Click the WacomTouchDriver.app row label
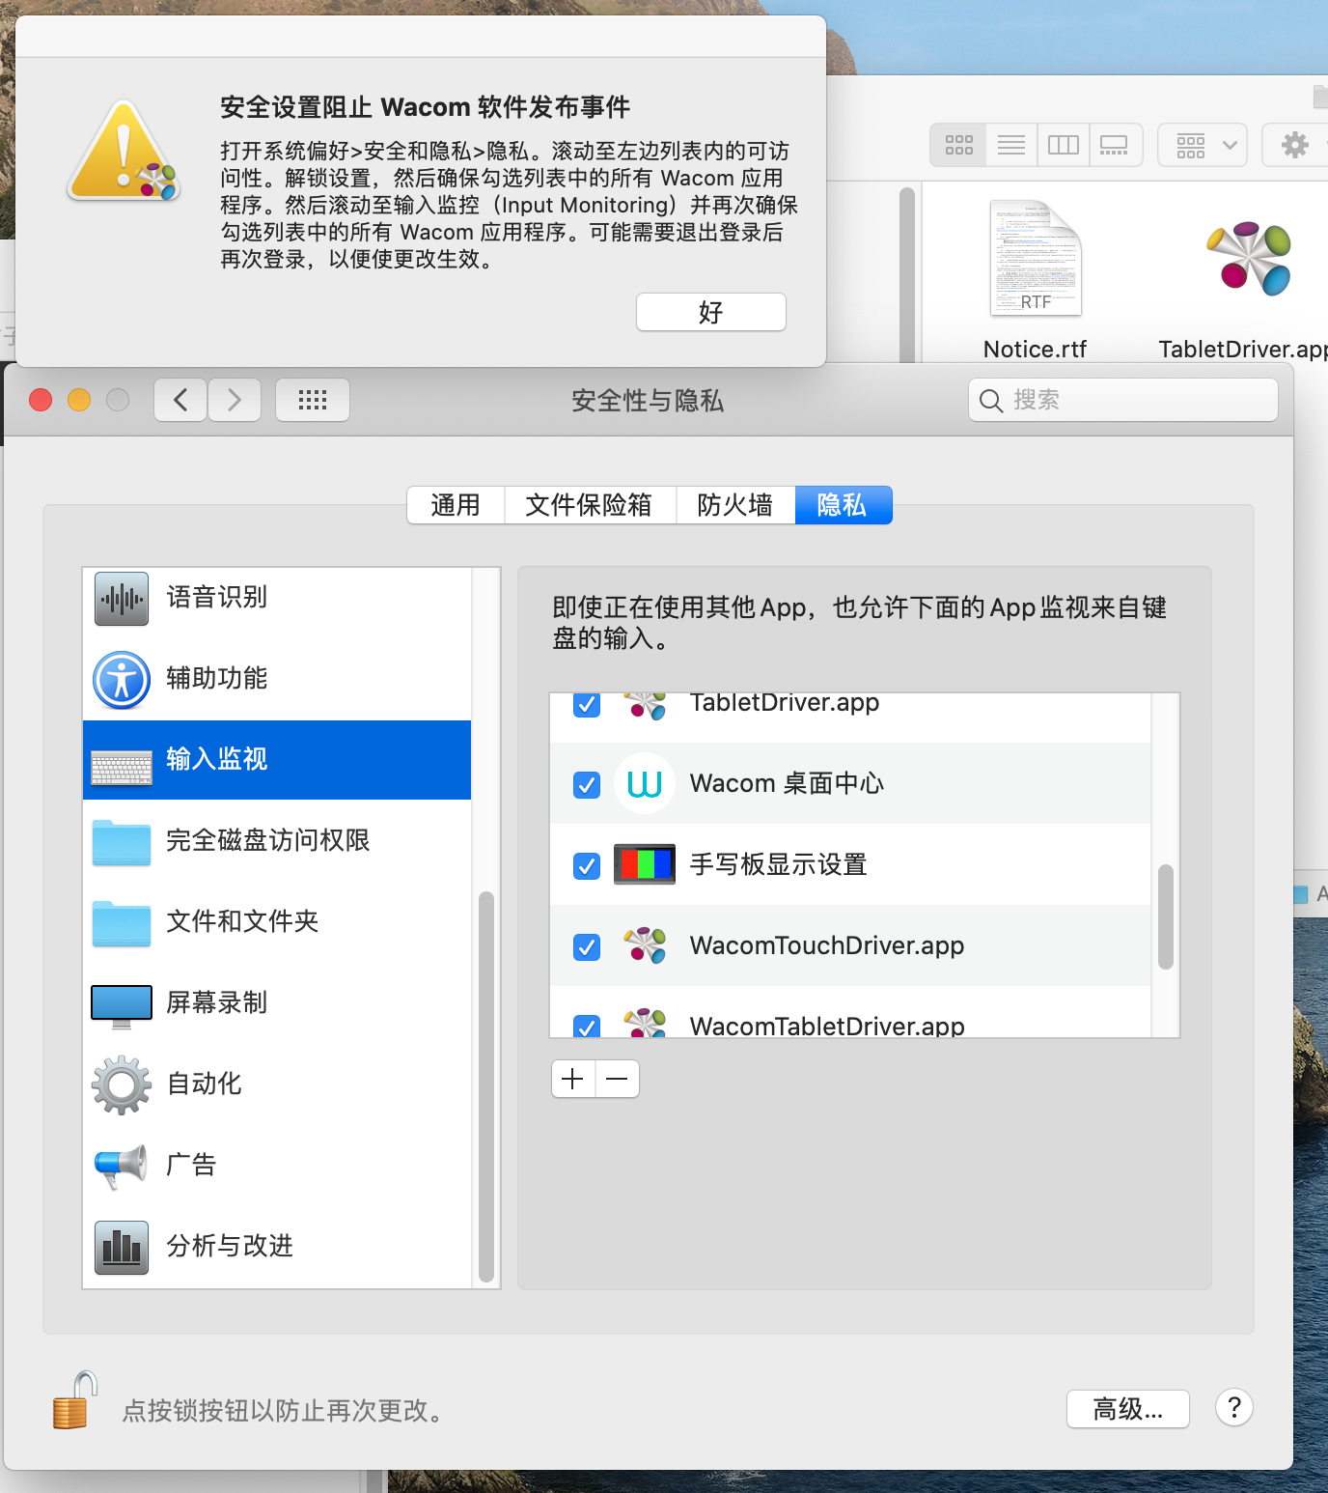This screenshot has height=1493, width=1328. coord(827,945)
